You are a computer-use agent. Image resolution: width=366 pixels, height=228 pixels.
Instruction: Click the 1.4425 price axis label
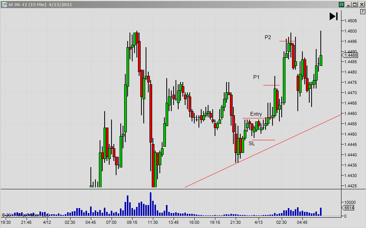[350, 186]
